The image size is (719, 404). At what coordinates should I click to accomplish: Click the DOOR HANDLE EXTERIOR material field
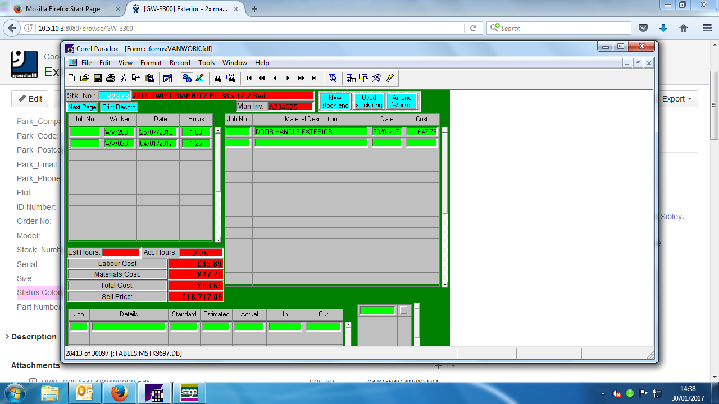pos(311,132)
